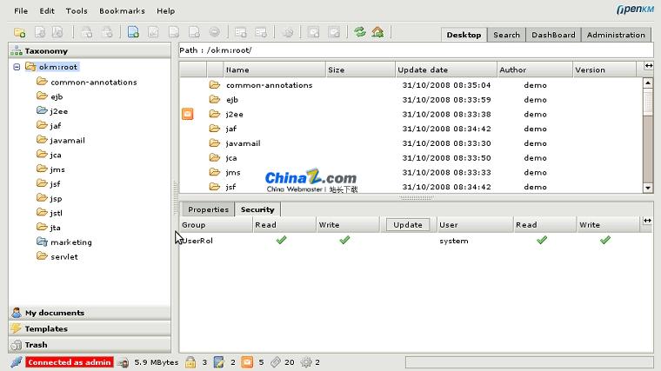Click the connection plug icon in status bar

point(17,362)
